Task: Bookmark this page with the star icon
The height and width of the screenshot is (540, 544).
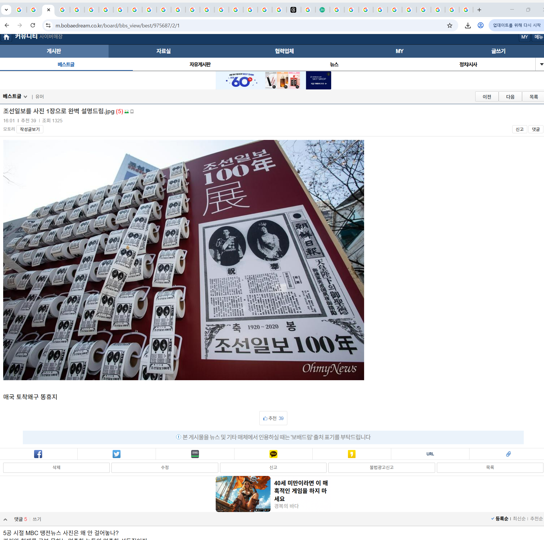Action: (450, 26)
